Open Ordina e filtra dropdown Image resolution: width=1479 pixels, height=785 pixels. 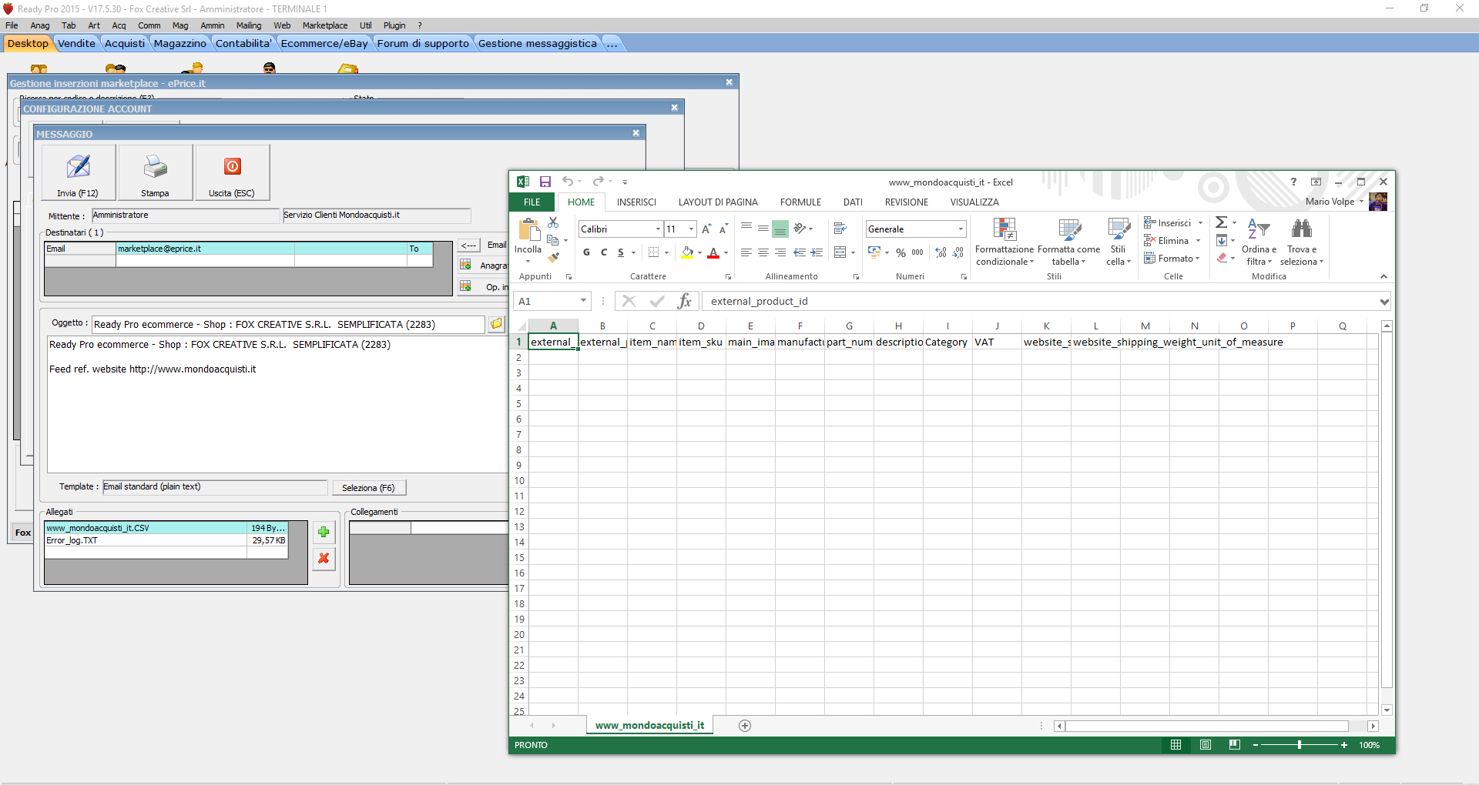(1259, 242)
